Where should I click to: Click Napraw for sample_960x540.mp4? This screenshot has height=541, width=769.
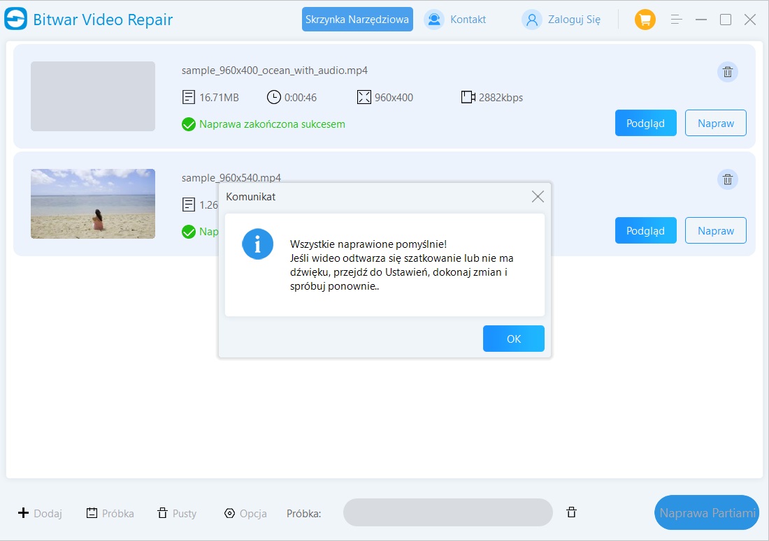pos(715,230)
